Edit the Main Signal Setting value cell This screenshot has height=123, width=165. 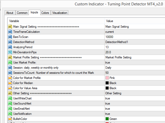click(135, 27)
